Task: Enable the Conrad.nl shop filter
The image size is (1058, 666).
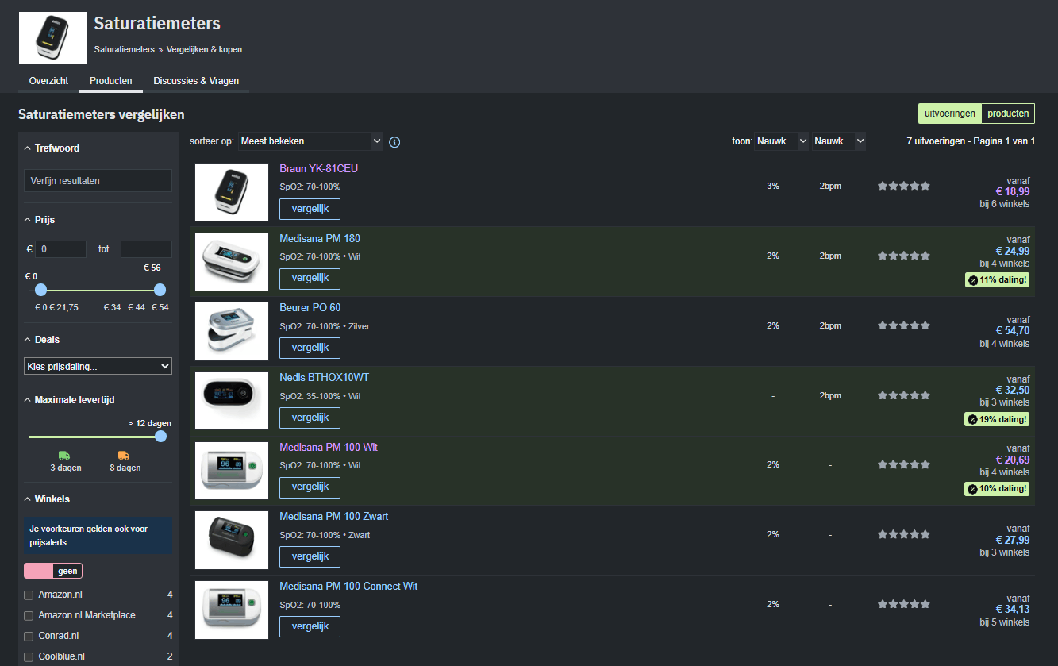Action: pyautogui.click(x=29, y=636)
